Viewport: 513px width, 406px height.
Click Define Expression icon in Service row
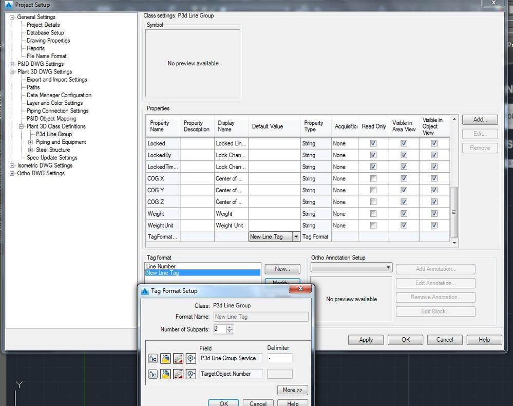[191, 358]
